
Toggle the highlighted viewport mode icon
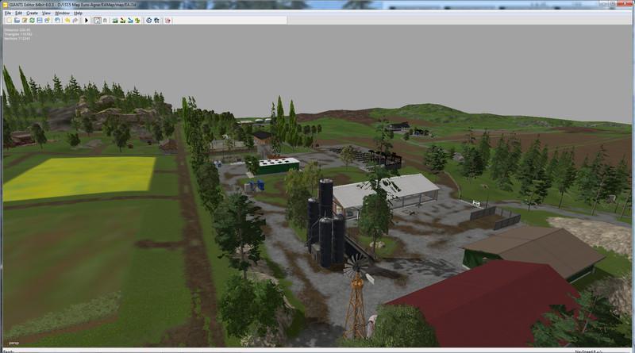97,21
